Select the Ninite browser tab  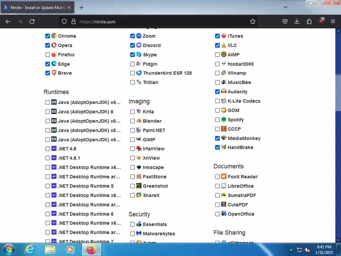tap(37, 7)
